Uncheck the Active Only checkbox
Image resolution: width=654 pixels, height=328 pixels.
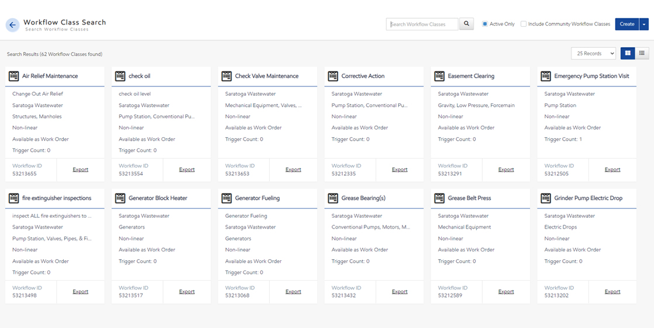click(485, 24)
